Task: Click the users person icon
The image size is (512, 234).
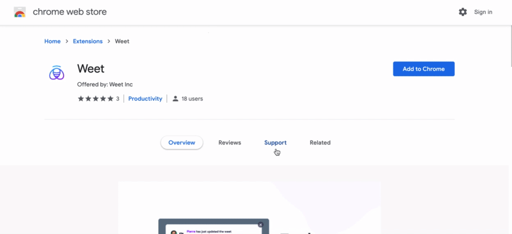Action: coord(175,99)
